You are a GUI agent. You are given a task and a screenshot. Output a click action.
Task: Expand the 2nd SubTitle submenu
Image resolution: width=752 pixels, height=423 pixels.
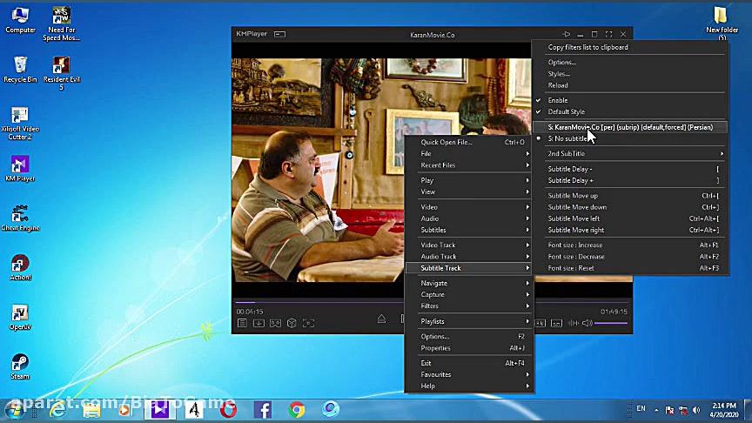[x=629, y=153]
